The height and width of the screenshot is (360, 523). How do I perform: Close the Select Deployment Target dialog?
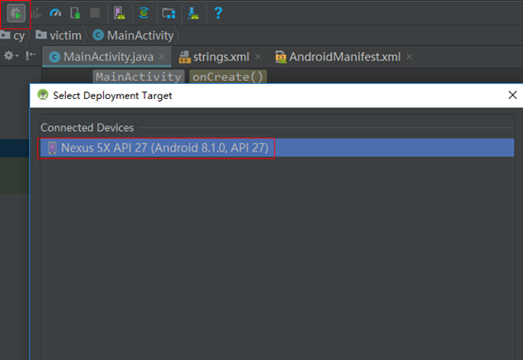point(513,95)
